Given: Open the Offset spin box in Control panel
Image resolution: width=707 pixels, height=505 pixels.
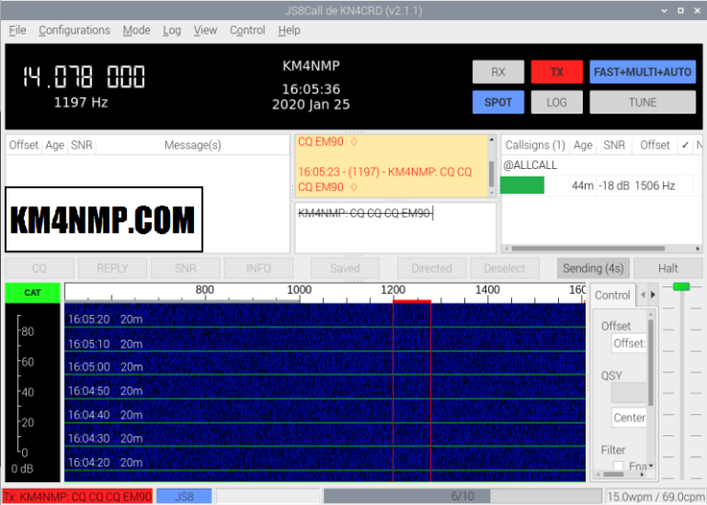Looking at the screenshot, I should tap(629, 344).
